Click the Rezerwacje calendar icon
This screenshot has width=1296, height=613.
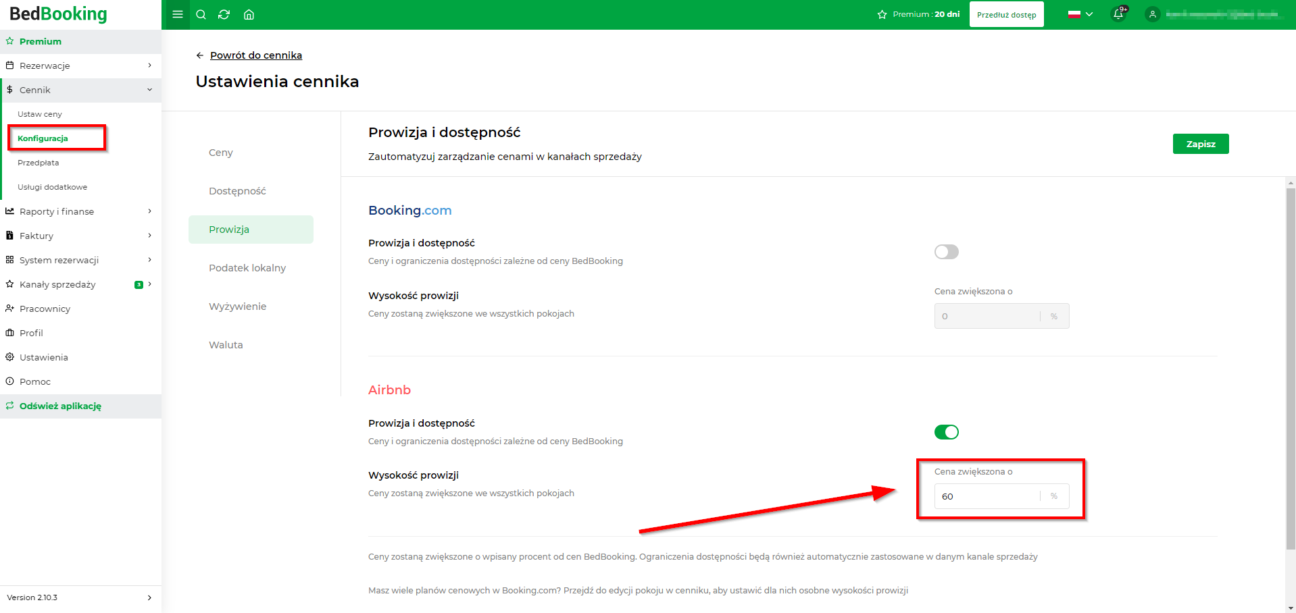click(x=9, y=65)
